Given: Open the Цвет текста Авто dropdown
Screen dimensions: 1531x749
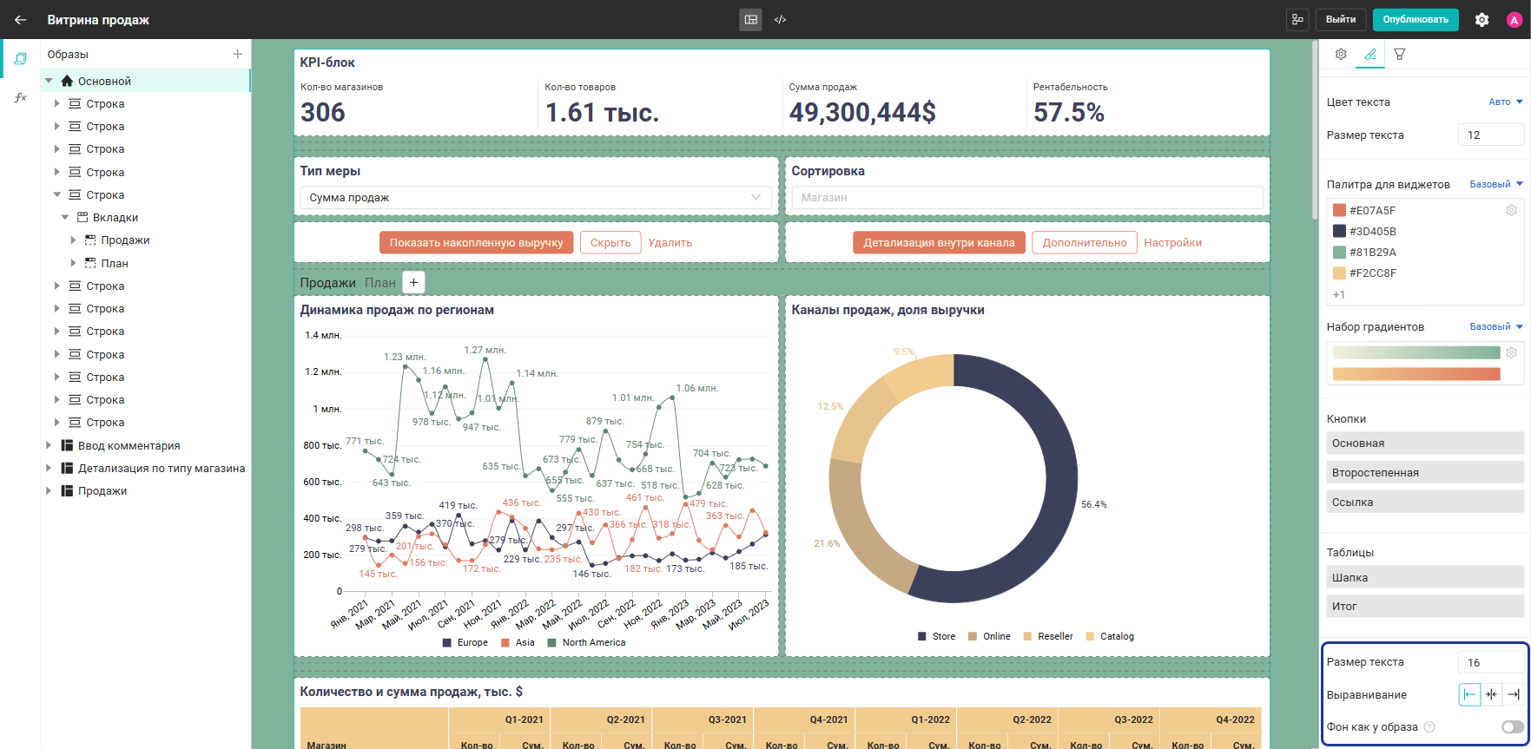Looking at the screenshot, I should click(1506, 102).
